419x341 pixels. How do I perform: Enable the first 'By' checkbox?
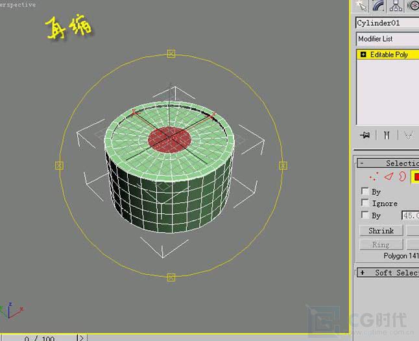pyautogui.click(x=365, y=192)
